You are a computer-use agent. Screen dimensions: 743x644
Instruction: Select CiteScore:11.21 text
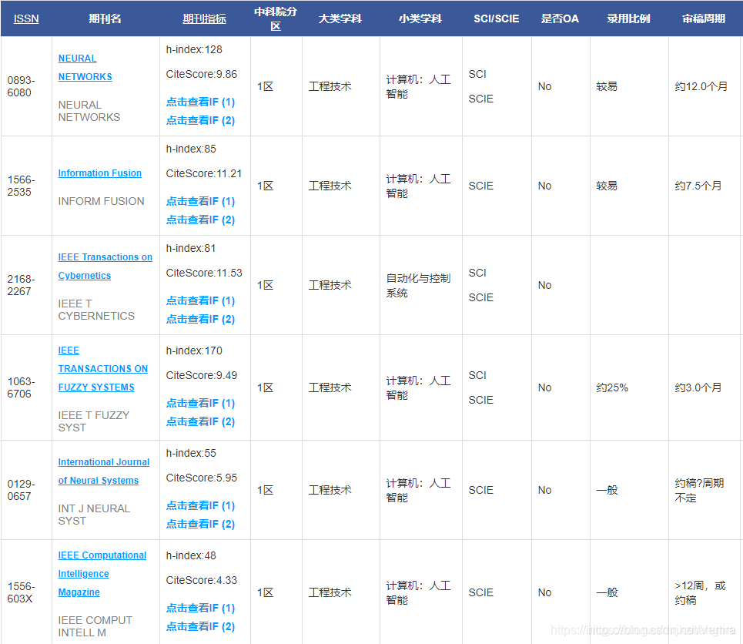(x=204, y=173)
